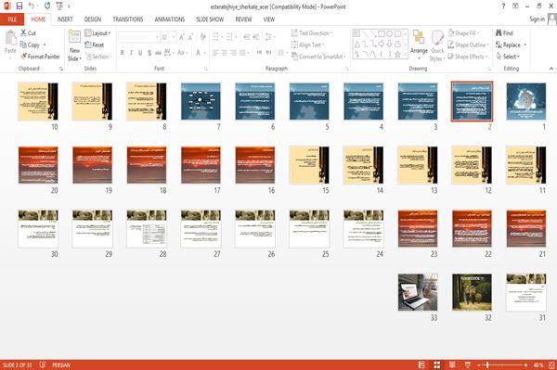Open the FILE tab
The height and width of the screenshot is (370, 557).
pyautogui.click(x=12, y=19)
